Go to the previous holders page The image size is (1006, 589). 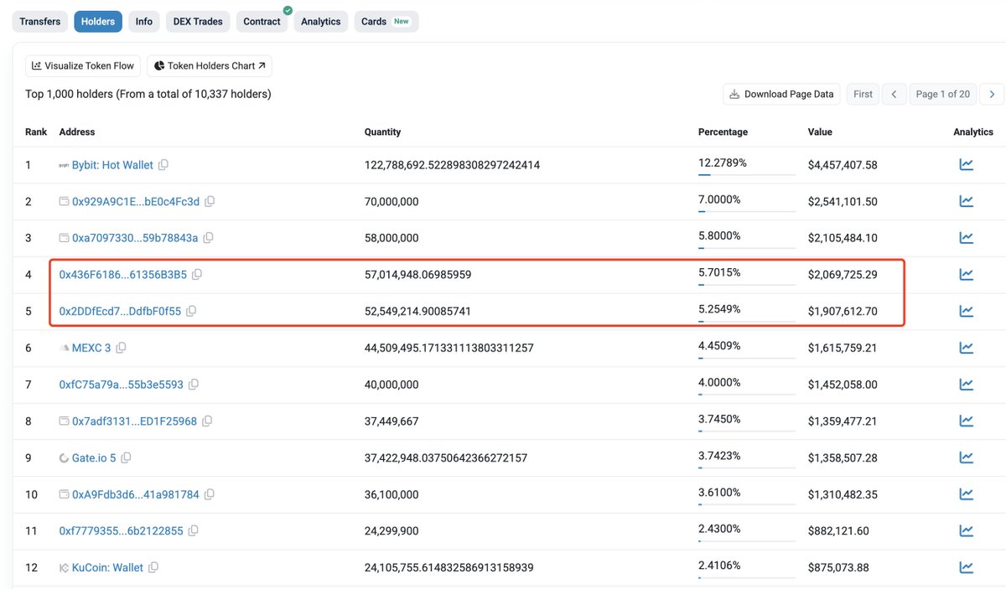[895, 94]
